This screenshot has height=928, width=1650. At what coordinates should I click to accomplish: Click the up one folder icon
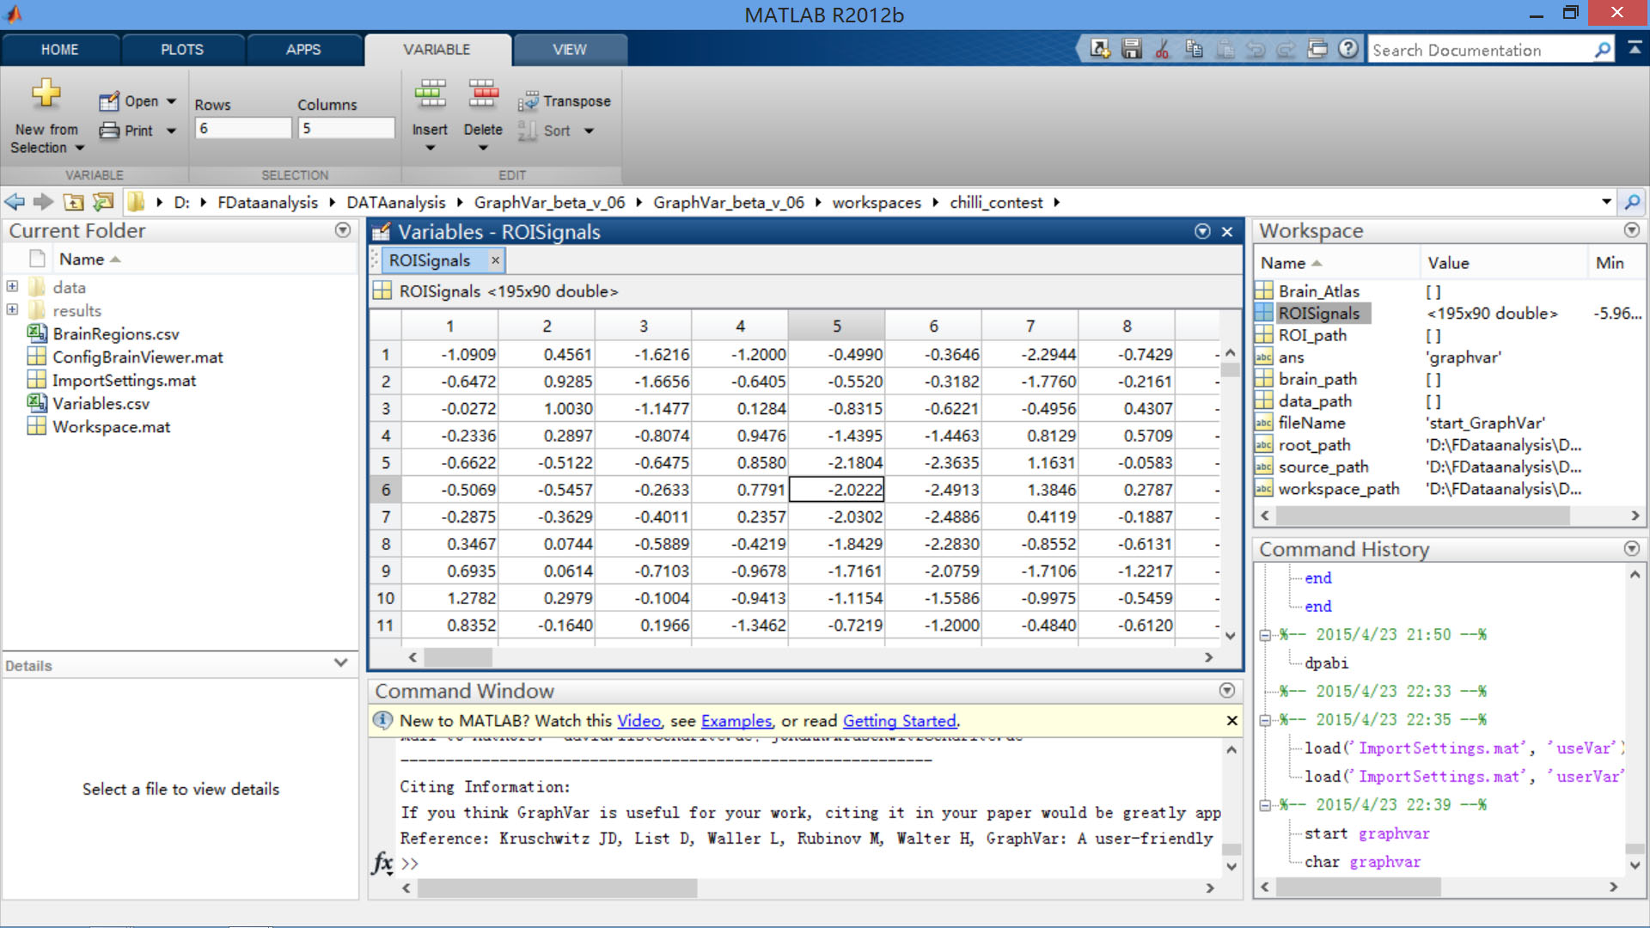pyautogui.click(x=74, y=202)
